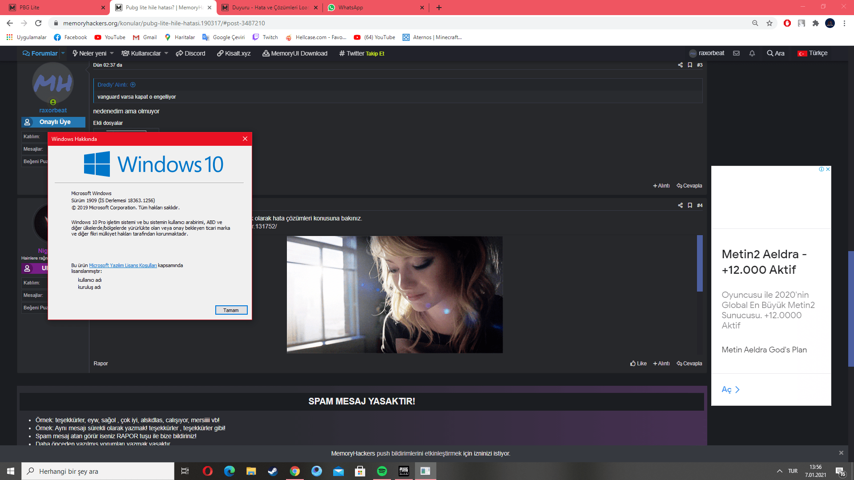Click the page vertical scrollbar
854x480 pixels.
tap(851, 308)
